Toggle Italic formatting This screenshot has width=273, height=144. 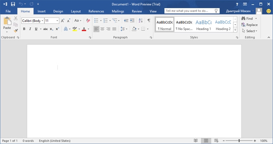(x=30, y=29)
